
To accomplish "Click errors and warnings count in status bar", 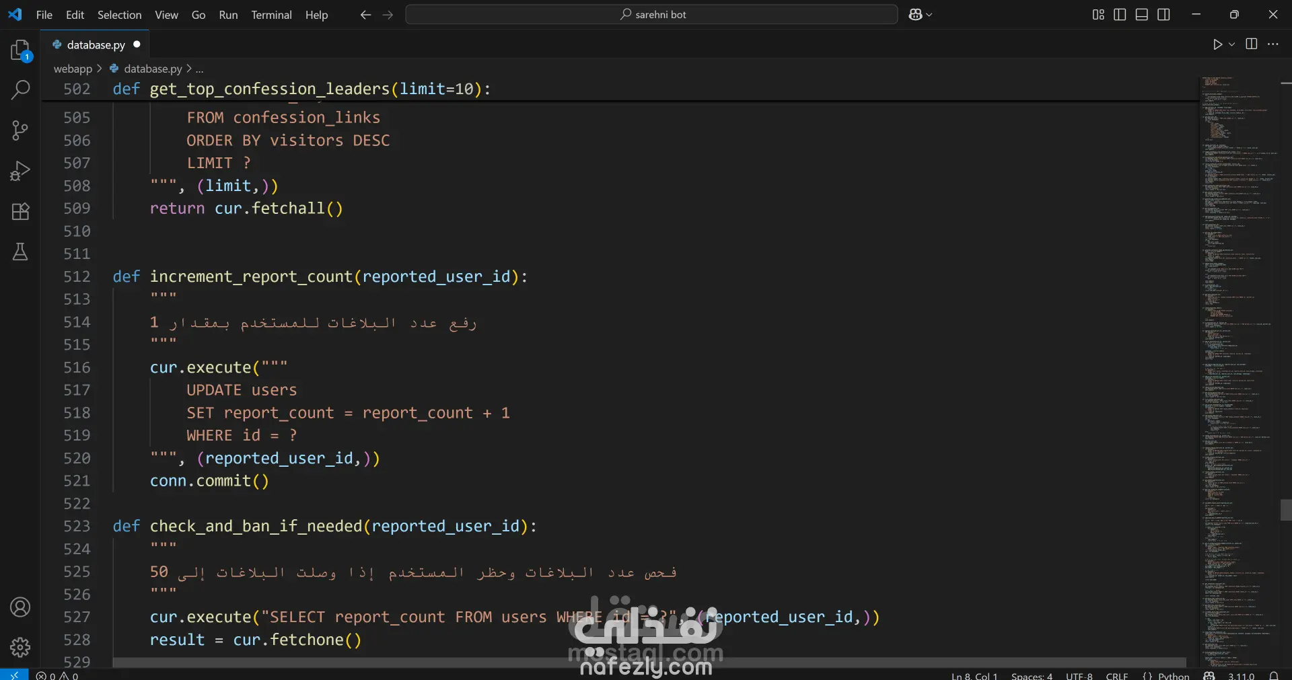I will (57, 675).
